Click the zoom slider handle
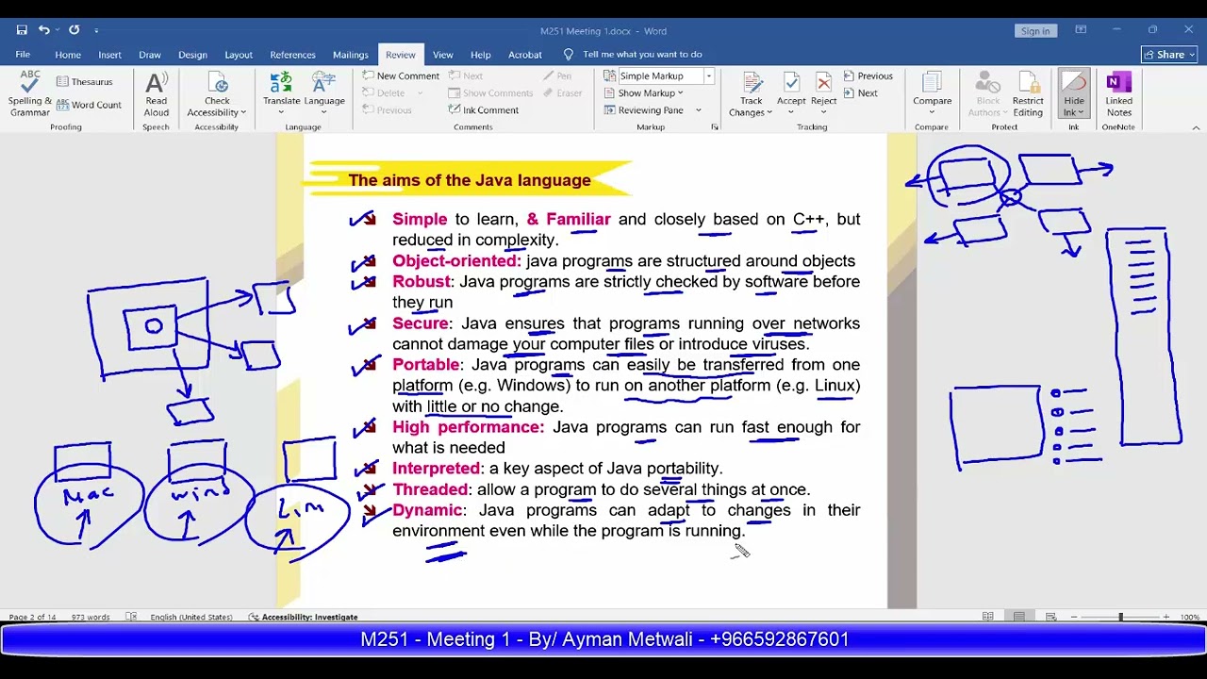1207x679 pixels. [x=1120, y=617]
